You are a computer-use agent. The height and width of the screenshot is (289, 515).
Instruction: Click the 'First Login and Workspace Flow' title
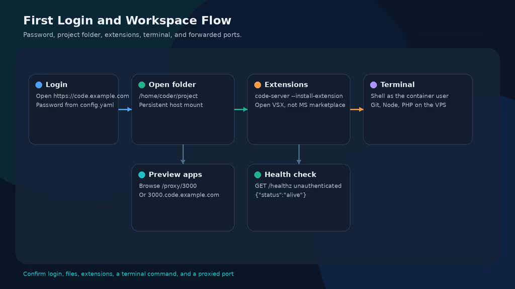127,21
